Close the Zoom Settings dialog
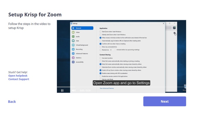 [x=163, y=23]
